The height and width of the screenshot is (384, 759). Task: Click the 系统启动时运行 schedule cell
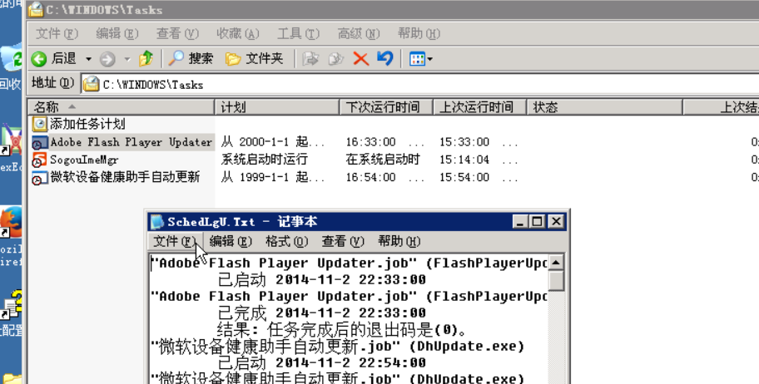point(265,160)
